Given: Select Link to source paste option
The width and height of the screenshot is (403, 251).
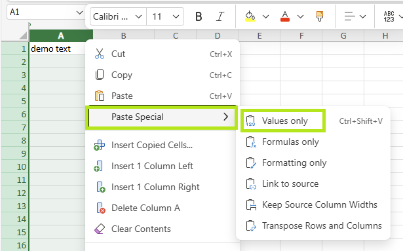Looking at the screenshot, I should click(313, 184).
